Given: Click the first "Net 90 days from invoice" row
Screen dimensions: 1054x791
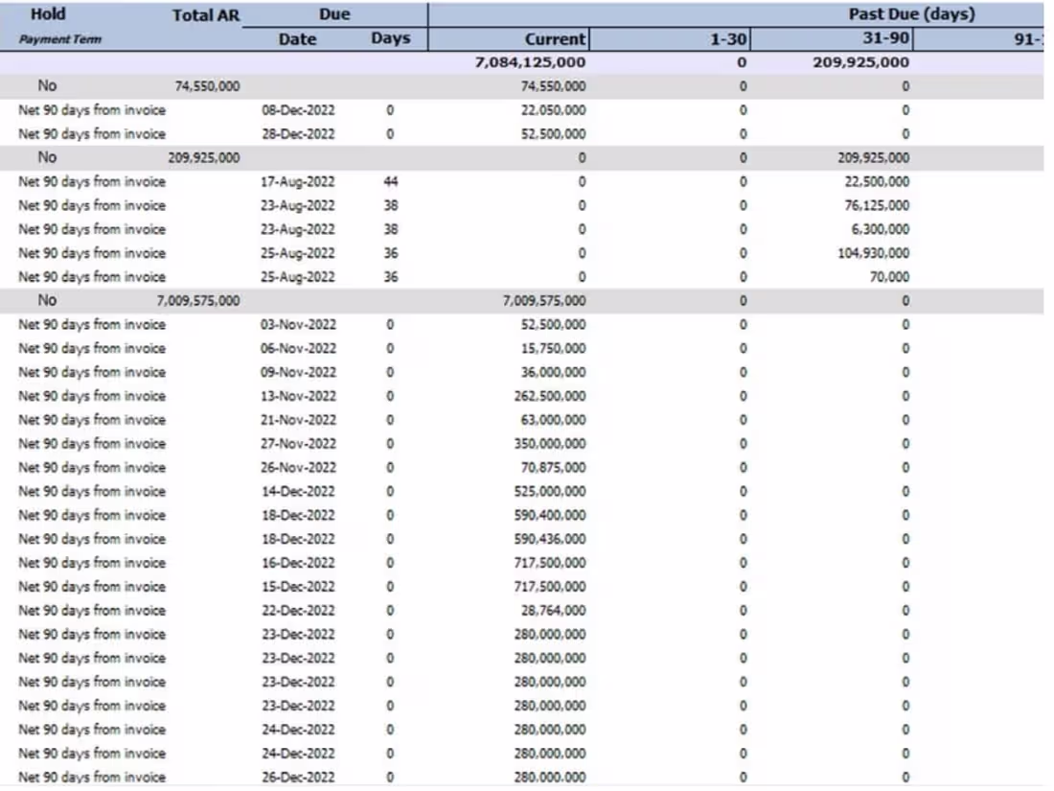Looking at the screenshot, I should click(x=91, y=109).
